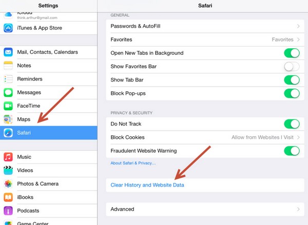Screen dimensions: 308x225
Task: Open About Safari & Privacy link
Action: (133, 163)
